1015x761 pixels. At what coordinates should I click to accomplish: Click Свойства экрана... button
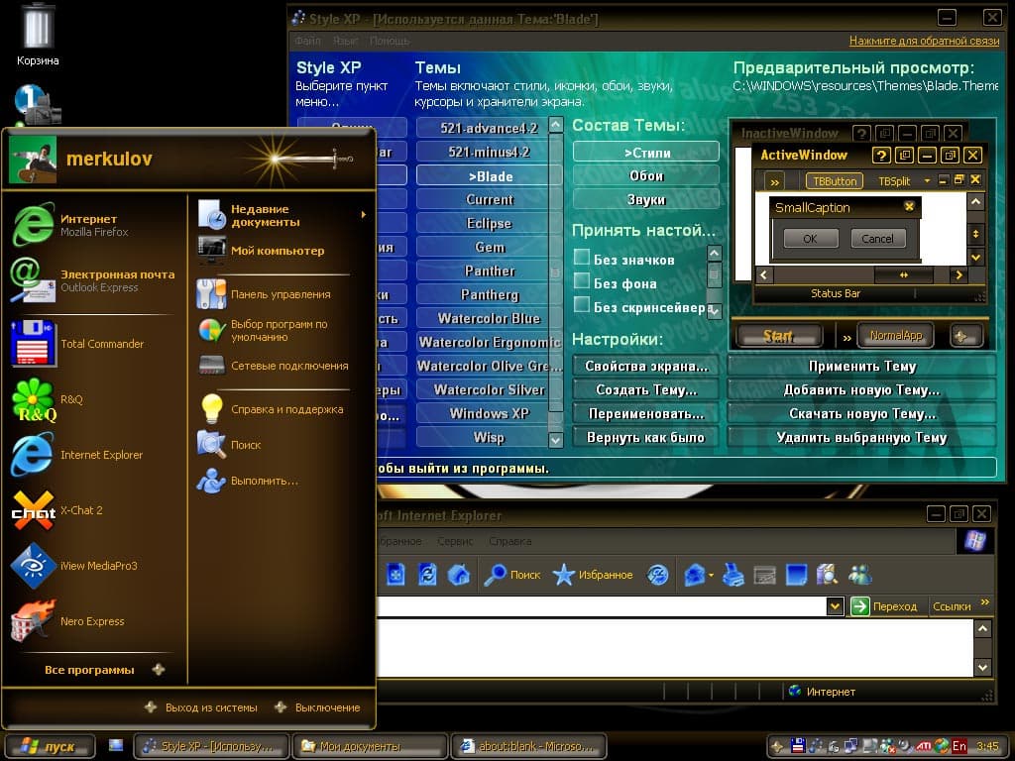point(646,367)
